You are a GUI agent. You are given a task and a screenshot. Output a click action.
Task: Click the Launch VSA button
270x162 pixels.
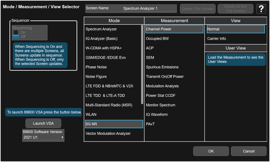click(43, 123)
